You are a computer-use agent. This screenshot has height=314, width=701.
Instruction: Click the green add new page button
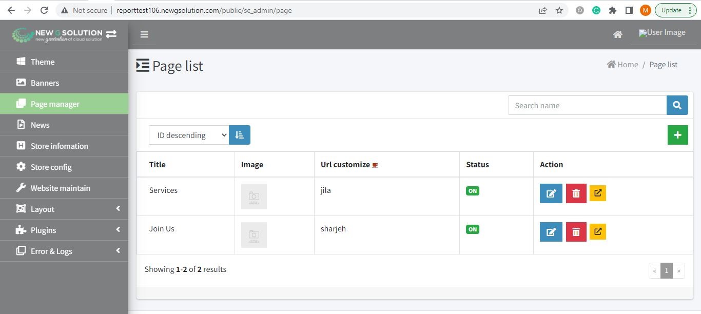[x=677, y=135]
